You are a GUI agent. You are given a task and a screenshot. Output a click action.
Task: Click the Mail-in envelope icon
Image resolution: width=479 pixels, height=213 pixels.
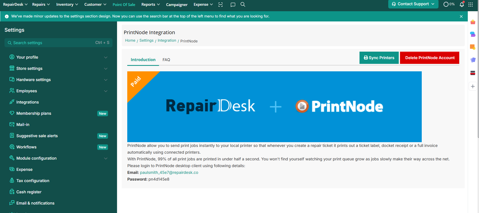(x=12, y=124)
